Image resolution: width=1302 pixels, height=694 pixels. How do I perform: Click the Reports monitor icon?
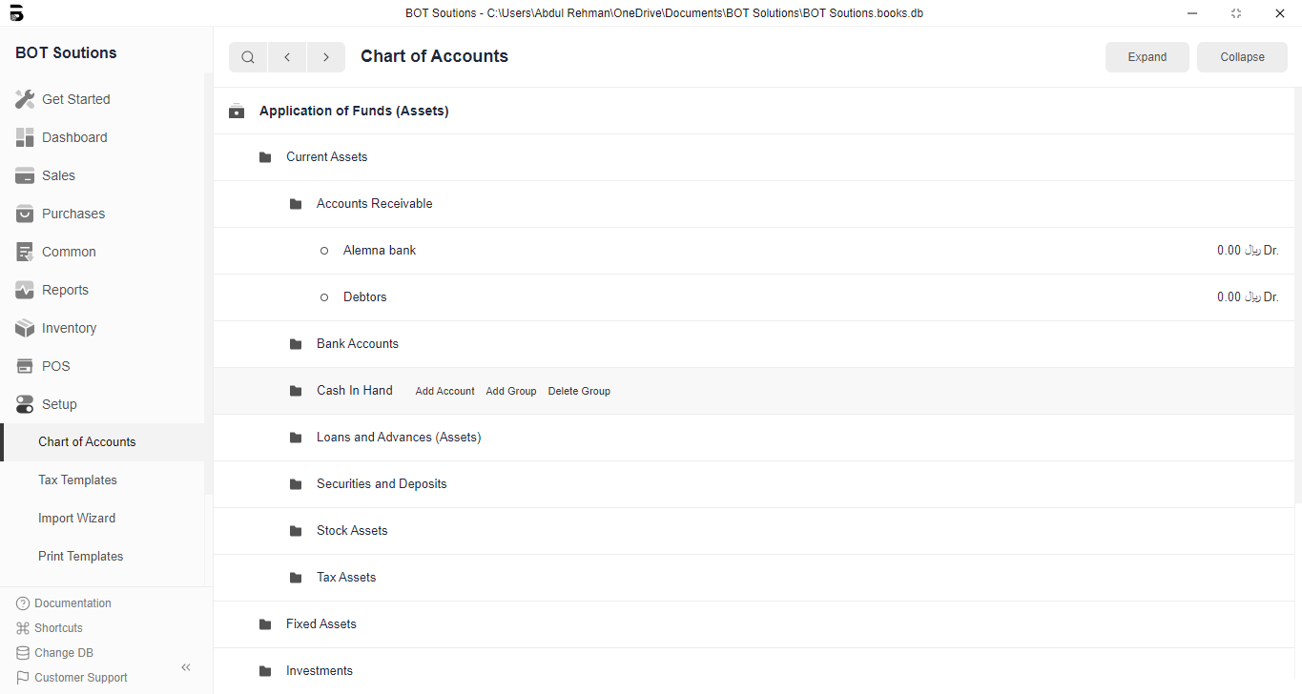pos(25,290)
